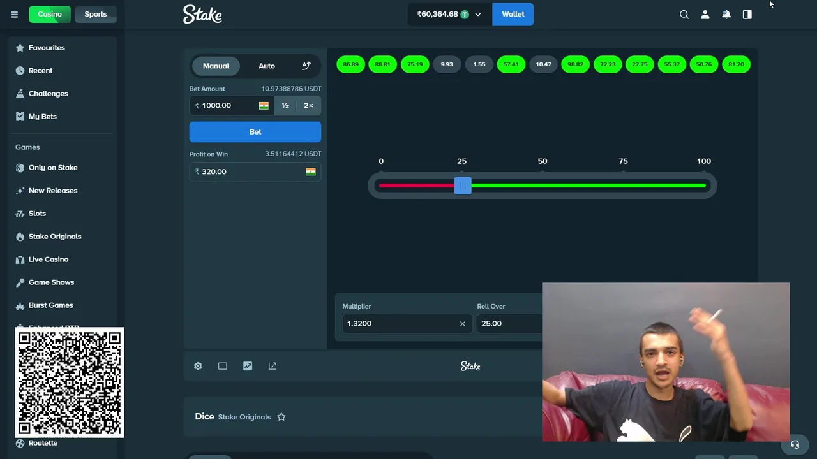Image resolution: width=817 pixels, height=459 pixels.
Task: Open the advanced strategy icon beside Auto
Action: click(x=306, y=66)
